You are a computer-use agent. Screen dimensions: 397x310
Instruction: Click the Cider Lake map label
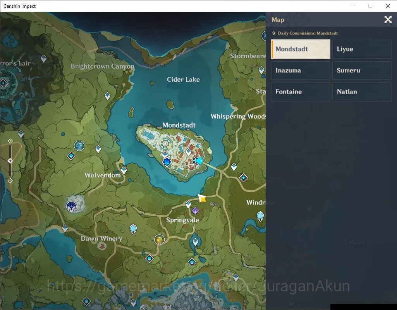[183, 79]
